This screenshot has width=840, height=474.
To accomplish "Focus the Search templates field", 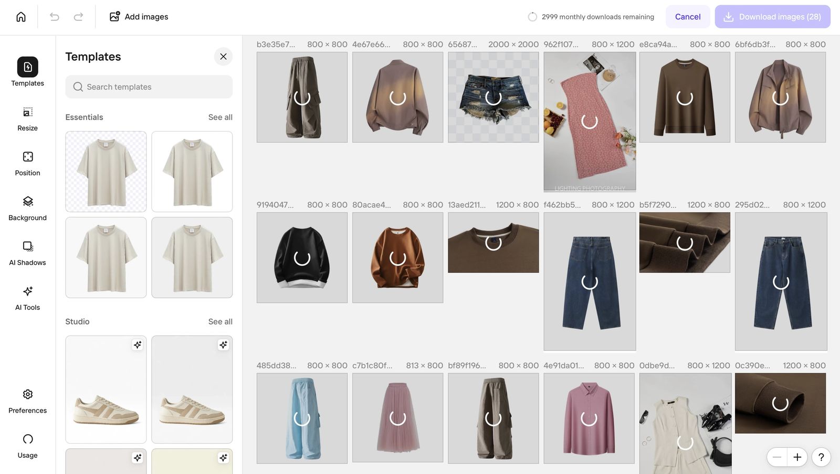I will tap(149, 87).
